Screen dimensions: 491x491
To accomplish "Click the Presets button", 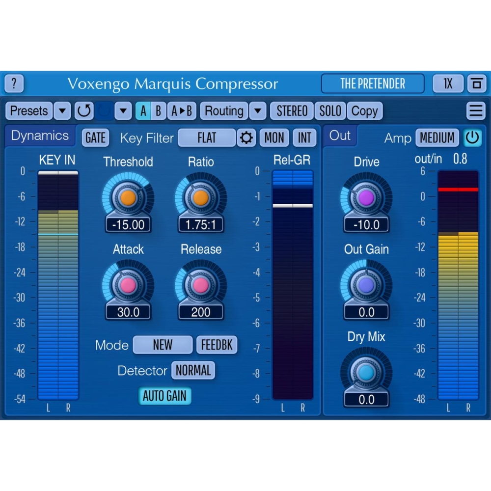I will tap(29, 111).
